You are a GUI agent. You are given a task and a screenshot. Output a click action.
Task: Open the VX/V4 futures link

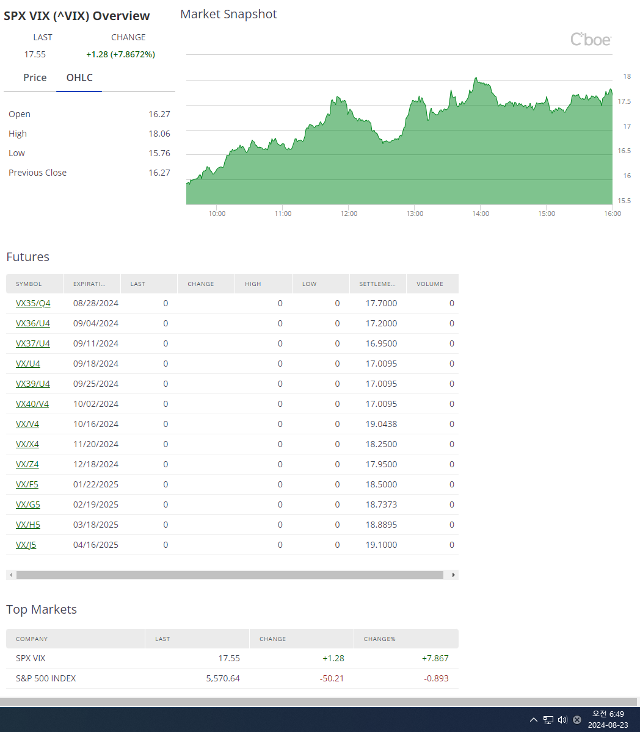click(27, 424)
